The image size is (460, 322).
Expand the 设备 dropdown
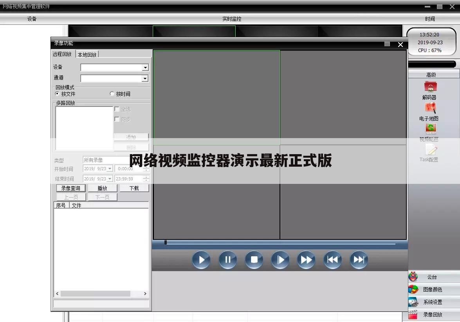[145, 67]
